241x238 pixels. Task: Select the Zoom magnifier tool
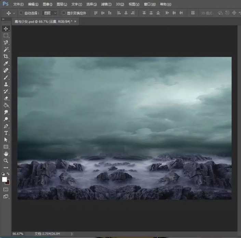click(6, 160)
